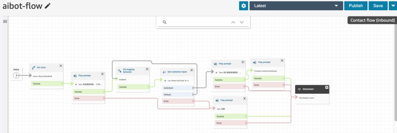Click speaker icon of Play prompt fed by ExitIntent
Image resolution: width=397 pixels, height=133 pixels.
[x=215, y=64]
